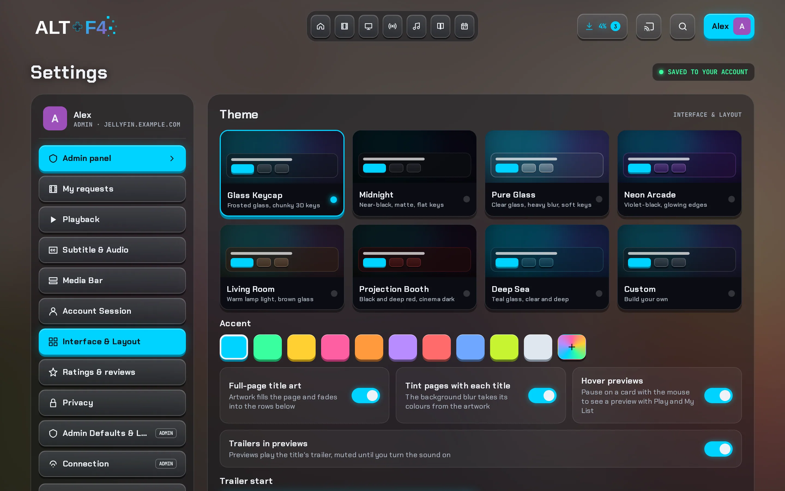Select the Glass Keycap theme
785x491 pixels.
coord(282,173)
